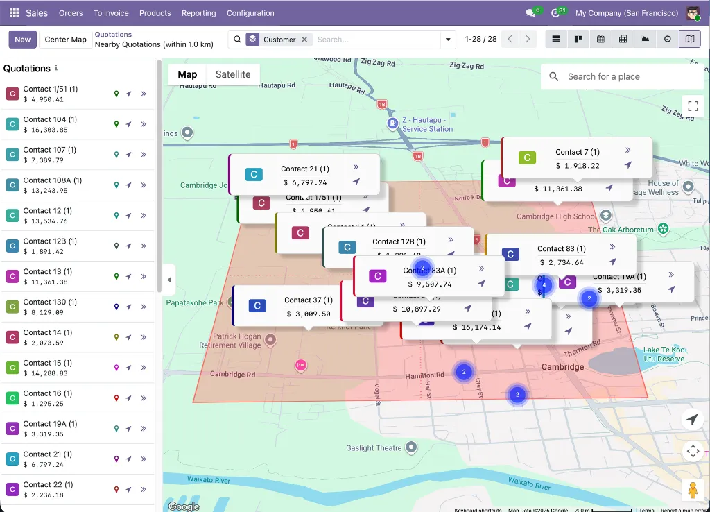Switch to the kanban view
This screenshot has height=512, width=710.
coord(578,39)
